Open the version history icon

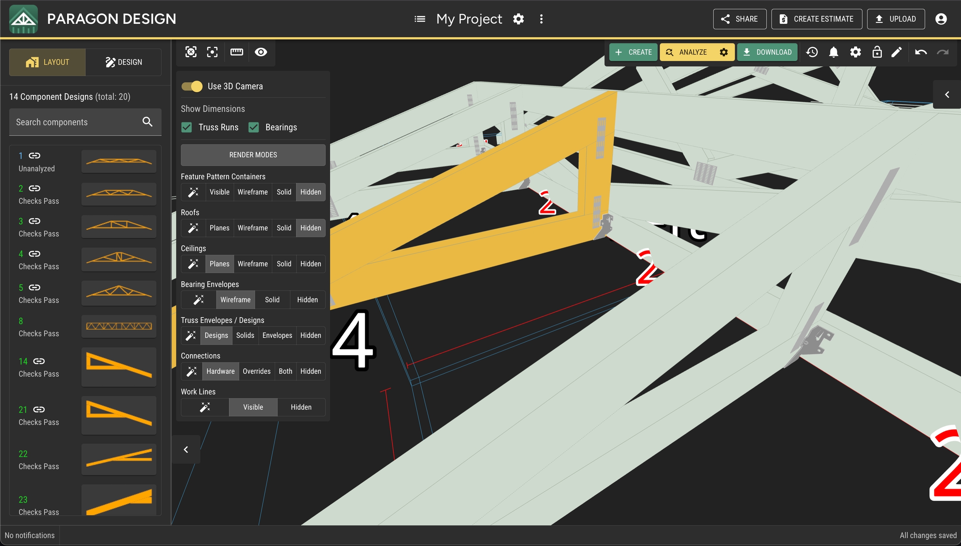tap(812, 52)
